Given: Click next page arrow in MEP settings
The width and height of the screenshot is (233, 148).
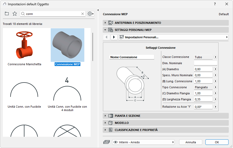Looking at the screenshot, I should coord(114,37).
